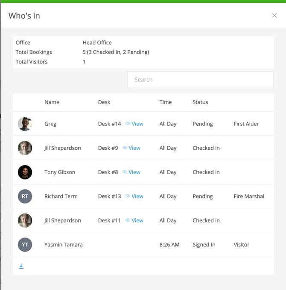
Task: Click the eye icon beside Desk #14
Action: (x=128, y=124)
